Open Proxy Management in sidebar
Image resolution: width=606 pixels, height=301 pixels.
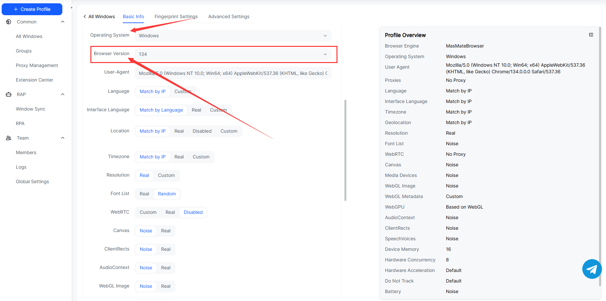37,65
